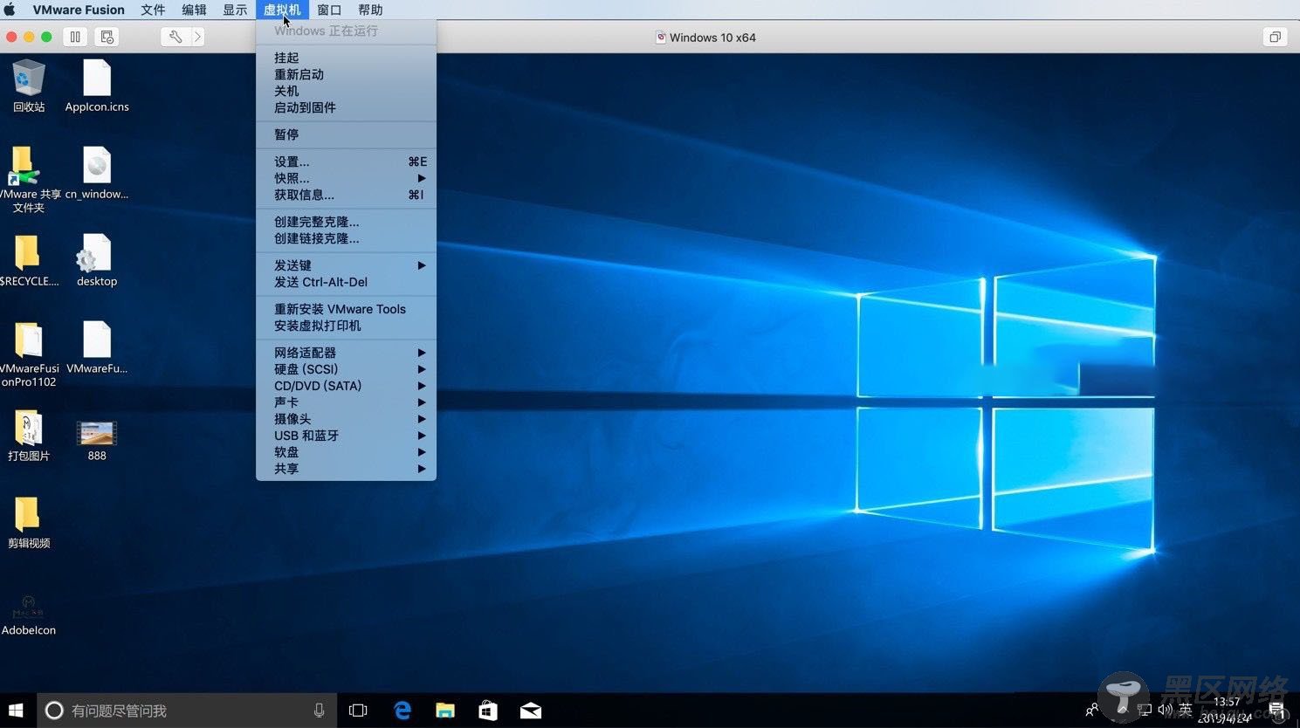Choose 创建链接克隆... menu item
The image size is (1300, 728).
point(346,238)
